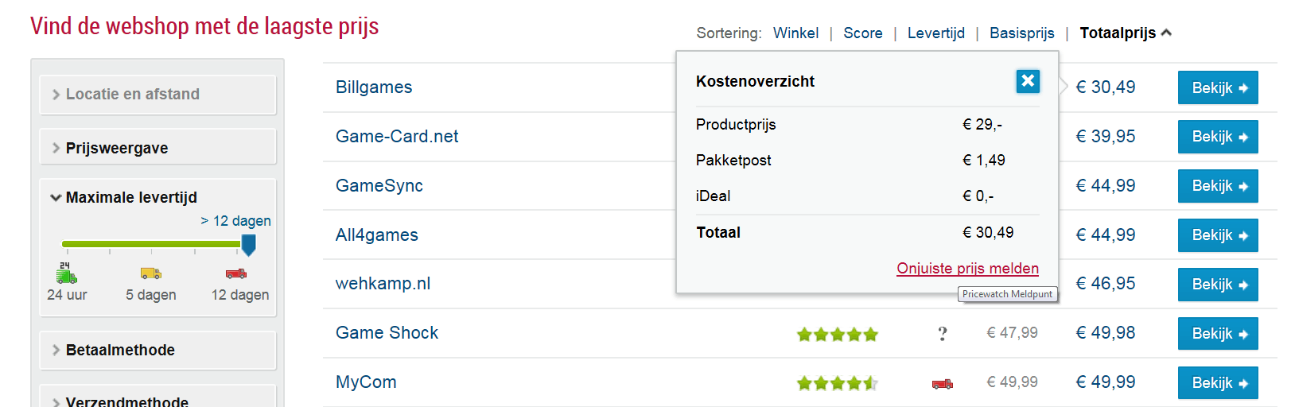
Task: Click the Totaalprijs sort arrow
Action: tap(1167, 33)
